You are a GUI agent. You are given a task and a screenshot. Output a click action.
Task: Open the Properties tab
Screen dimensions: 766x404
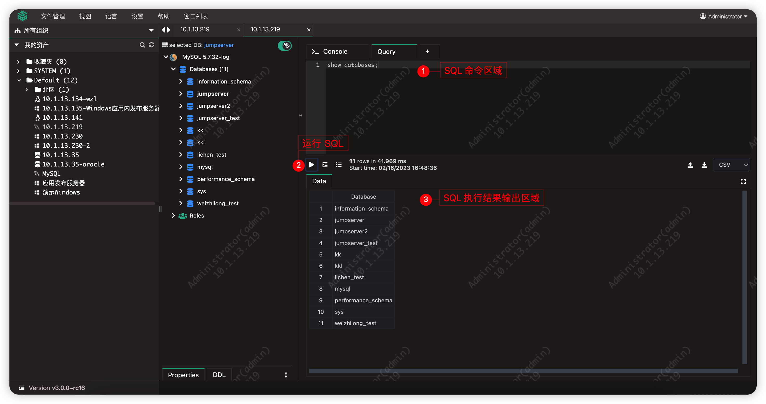(183, 375)
